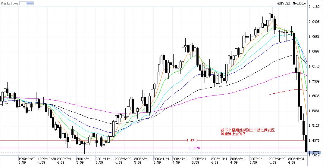Click the 2005-3-1 date label
323x166 pixels.
click(199, 159)
